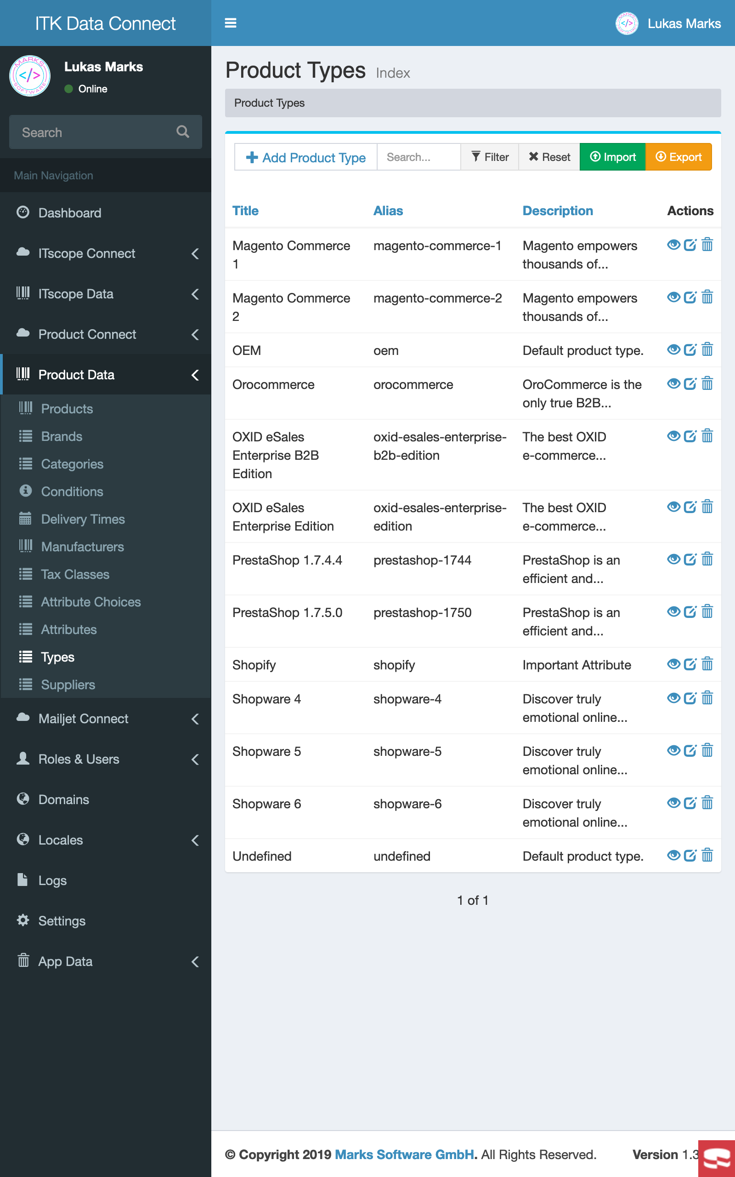This screenshot has height=1177, width=735.
Task: Expand the ITscope Data menu
Action: coord(106,294)
